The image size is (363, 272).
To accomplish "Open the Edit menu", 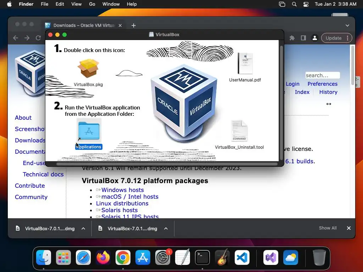I will pyautogui.click(x=60, y=4).
